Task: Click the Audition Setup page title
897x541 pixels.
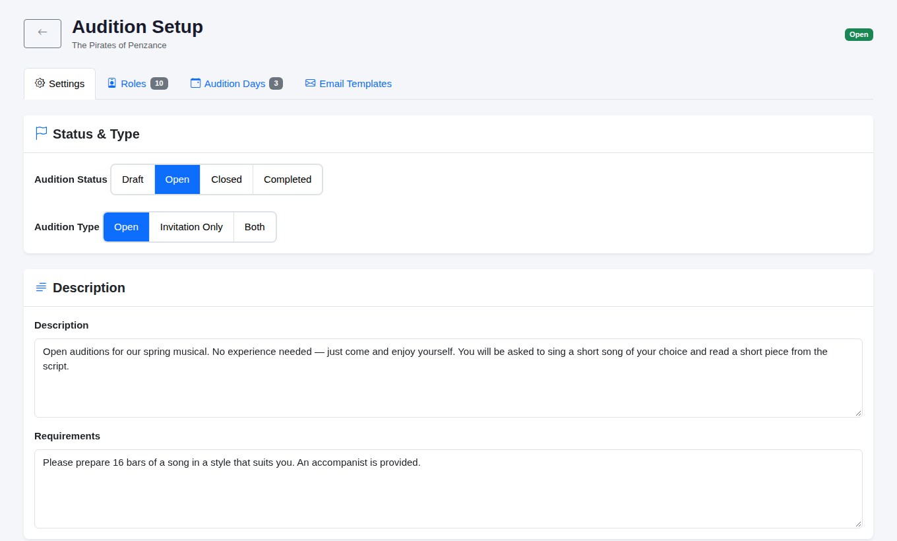Action: (x=137, y=27)
